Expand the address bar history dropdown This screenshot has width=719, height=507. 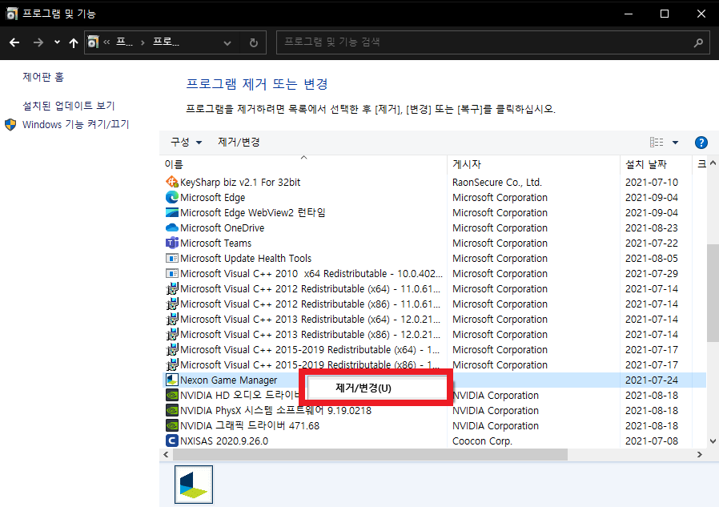click(227, 43)
